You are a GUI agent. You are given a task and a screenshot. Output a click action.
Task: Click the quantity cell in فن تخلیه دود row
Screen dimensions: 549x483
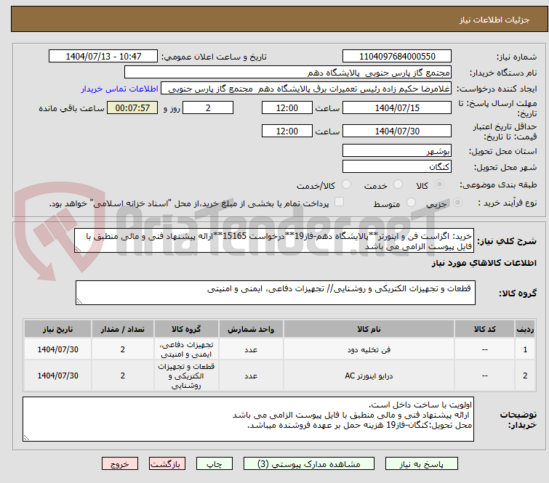(x=123, y=349)
